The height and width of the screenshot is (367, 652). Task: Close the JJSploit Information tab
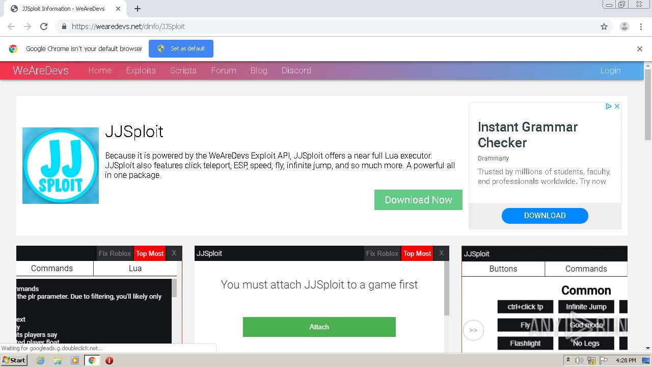[x=118, y=9]
